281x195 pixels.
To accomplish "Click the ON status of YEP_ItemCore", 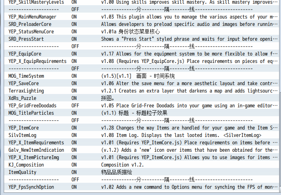I will (x=74, y=128).
